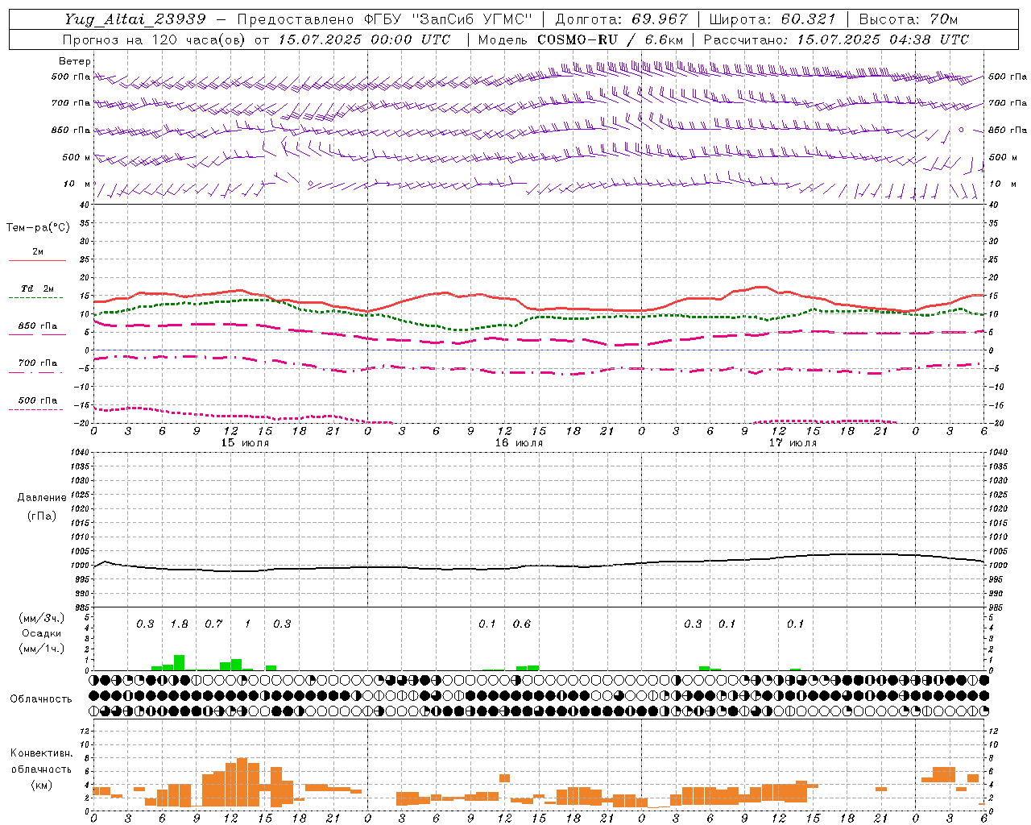Click the station title Yug_Altai_23939
The width and height of the screenshot is (1031, 825).
pos(135,19)
